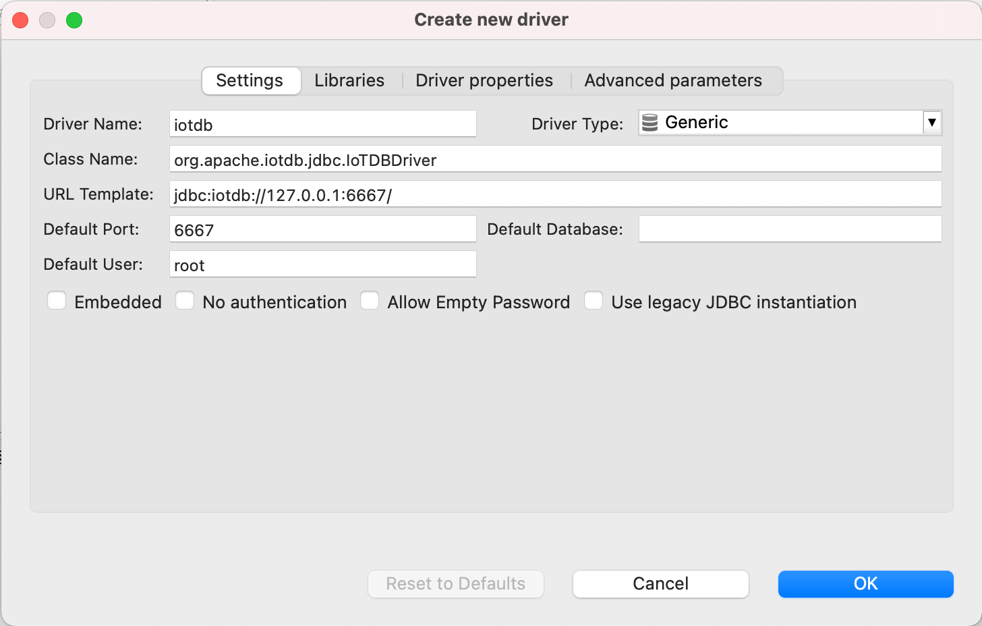The image size is (982, 626).
Task: Toggle the No authentication checkbox
Action: click(185, 301)
